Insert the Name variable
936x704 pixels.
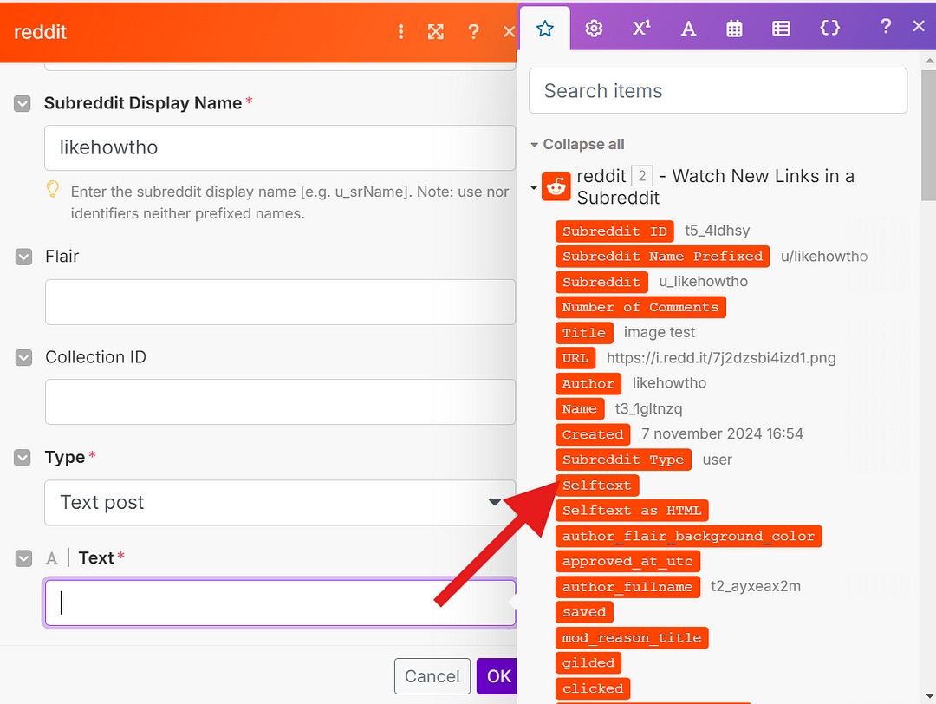(x=580, y=409)
